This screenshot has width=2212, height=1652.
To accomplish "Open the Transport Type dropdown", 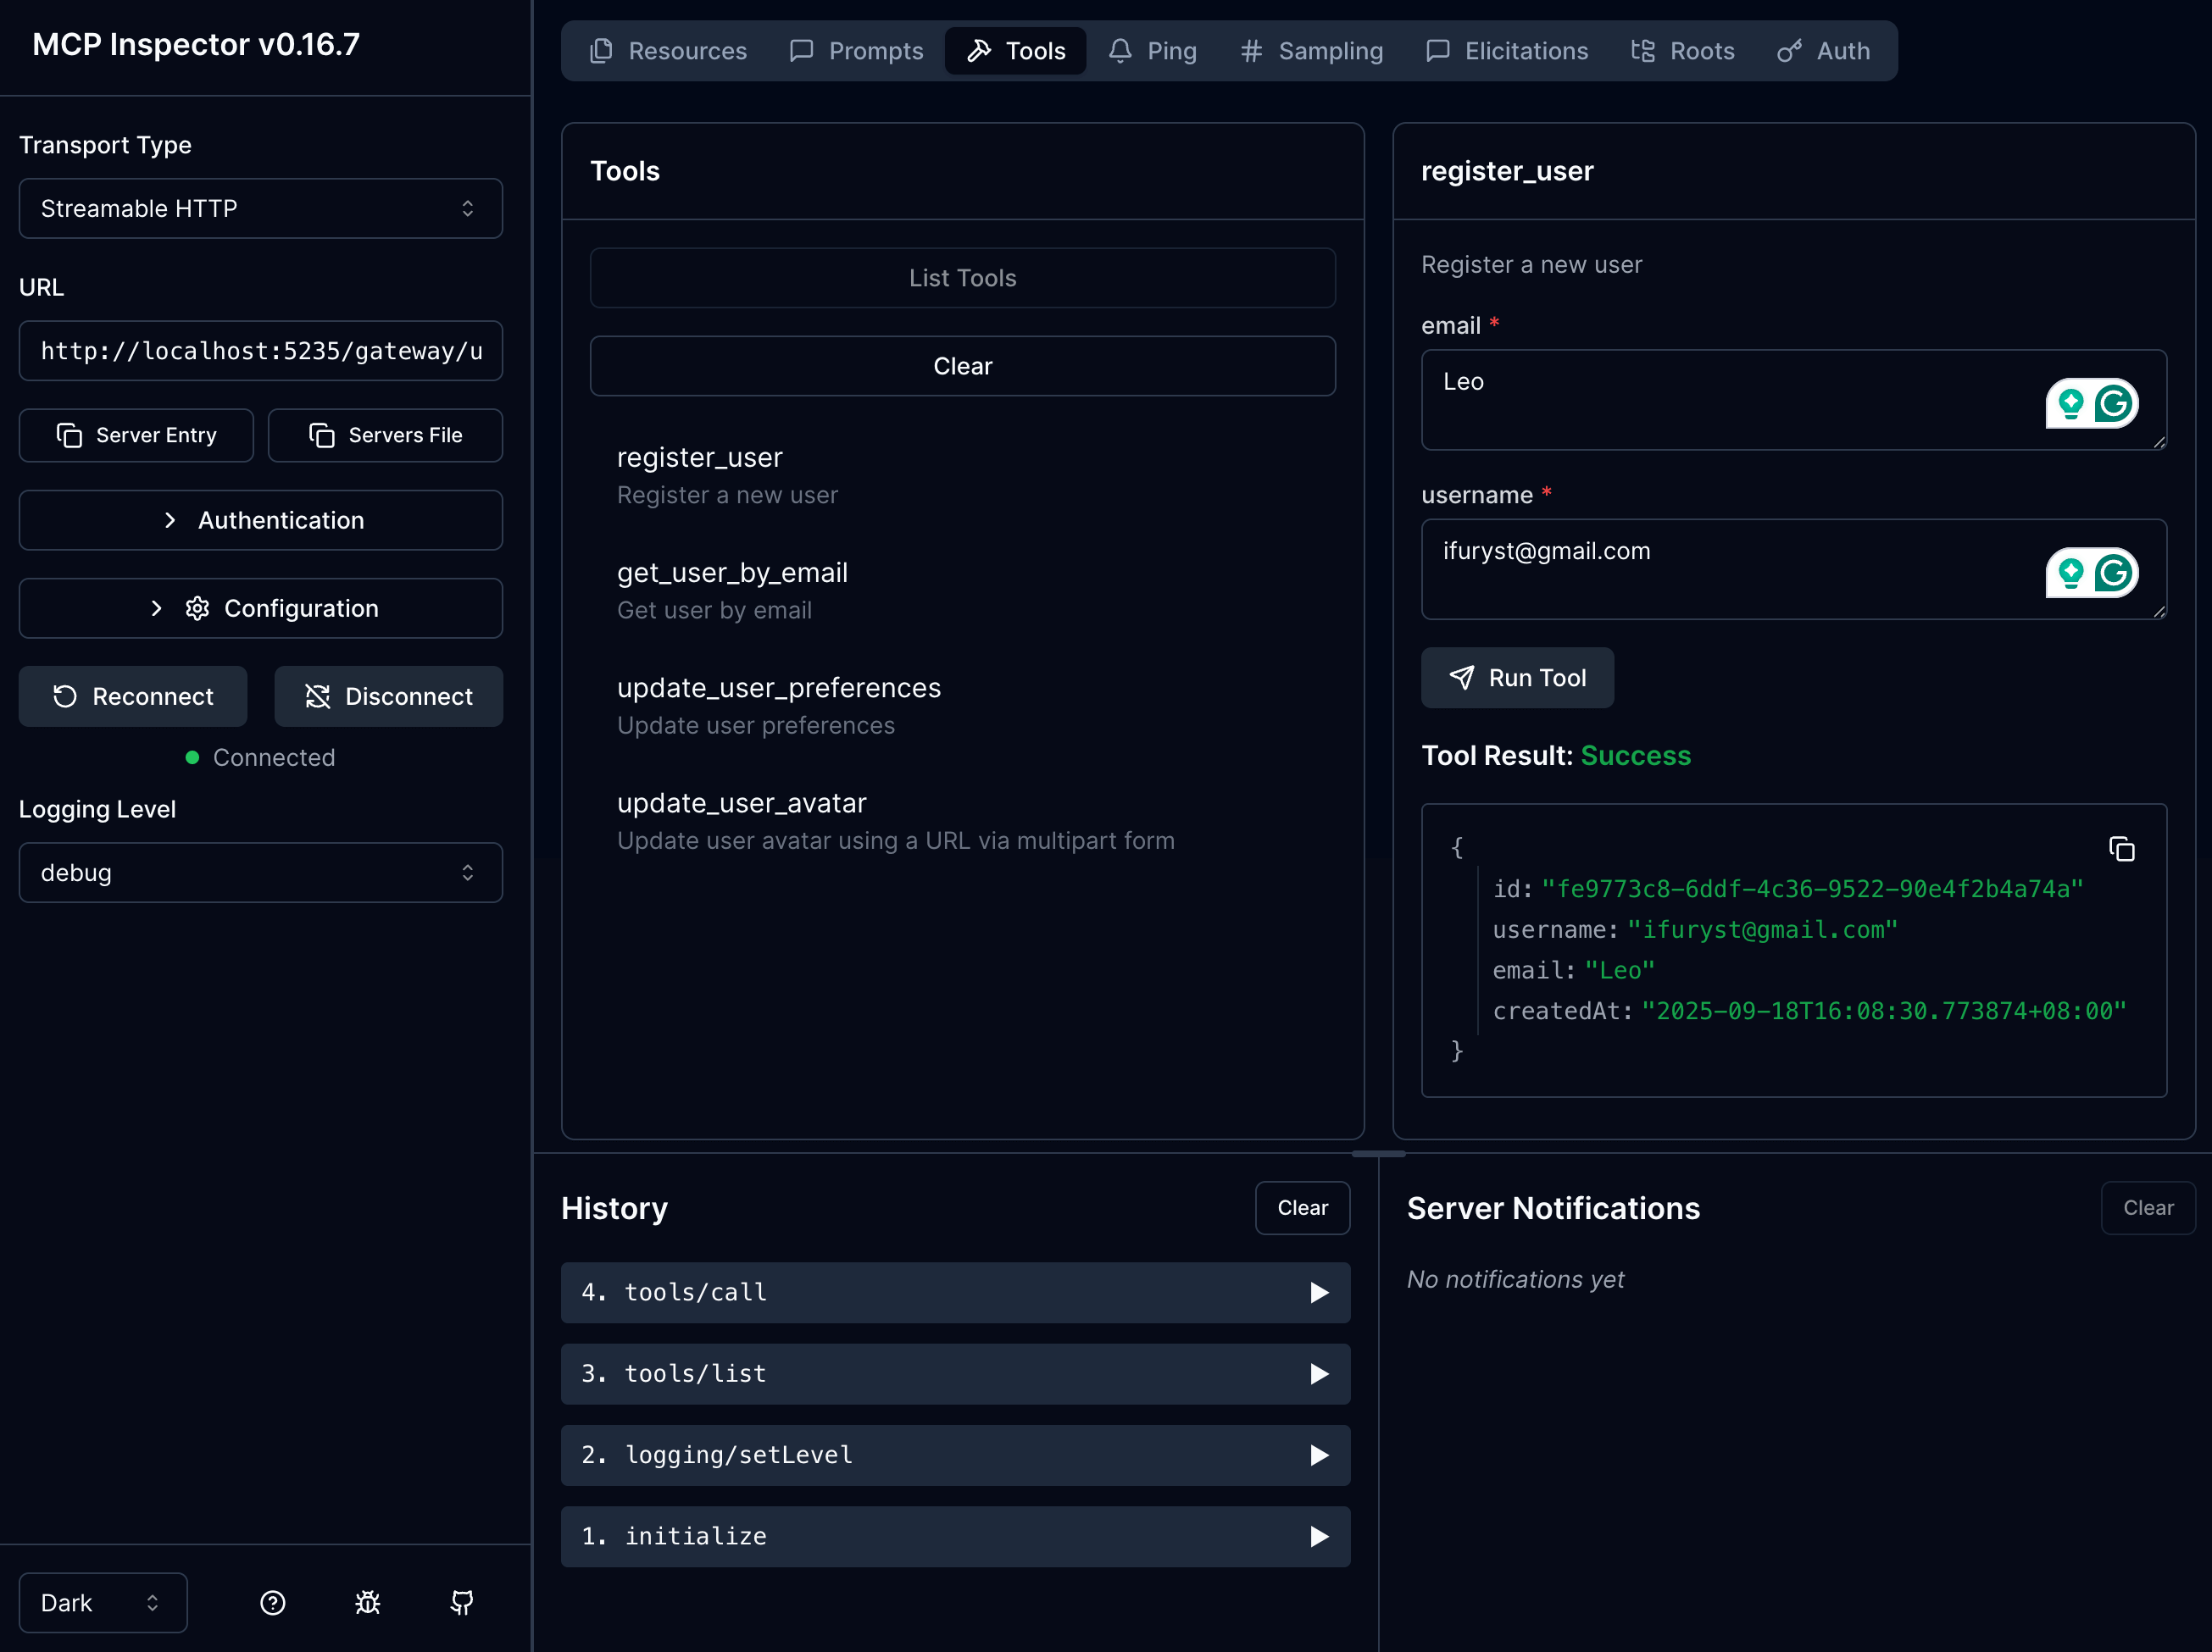I will tap(261, 209).
